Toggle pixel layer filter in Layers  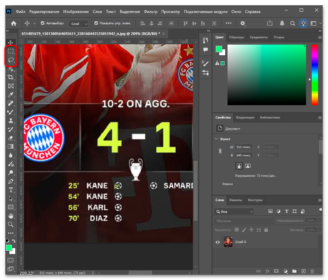[270, 211]
